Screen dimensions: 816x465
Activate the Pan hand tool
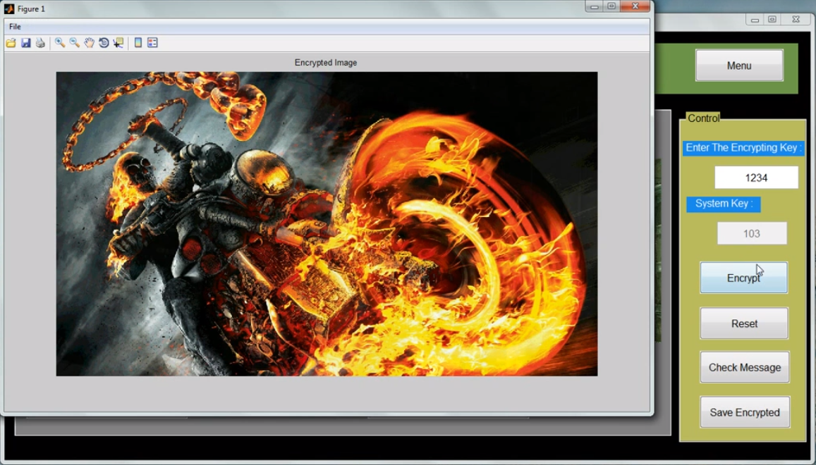89,43
